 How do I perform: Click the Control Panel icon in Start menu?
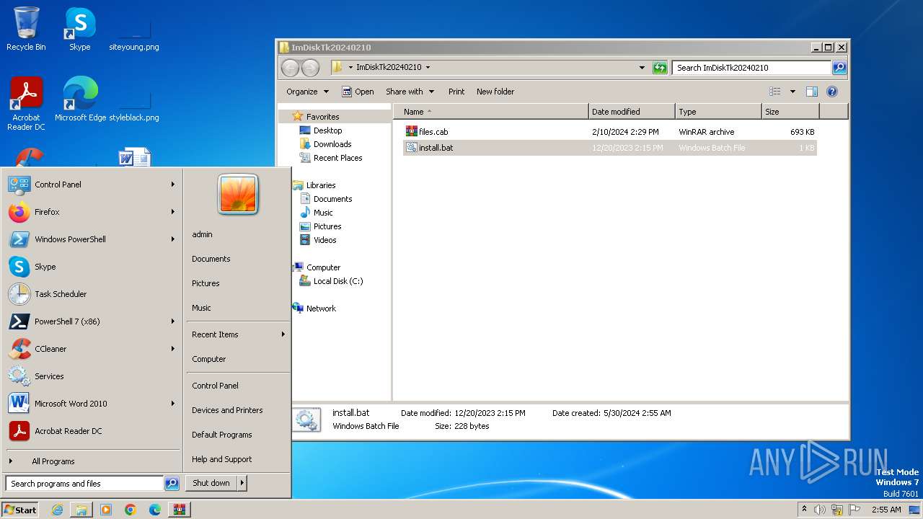pyautogui.click(x=19, y=185)
